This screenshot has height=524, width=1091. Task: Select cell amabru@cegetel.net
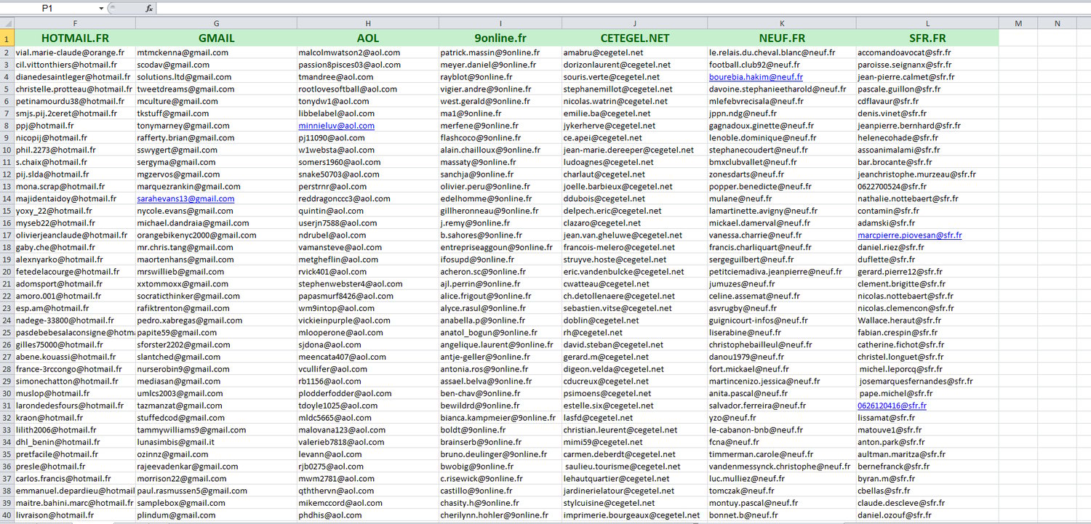634,52
